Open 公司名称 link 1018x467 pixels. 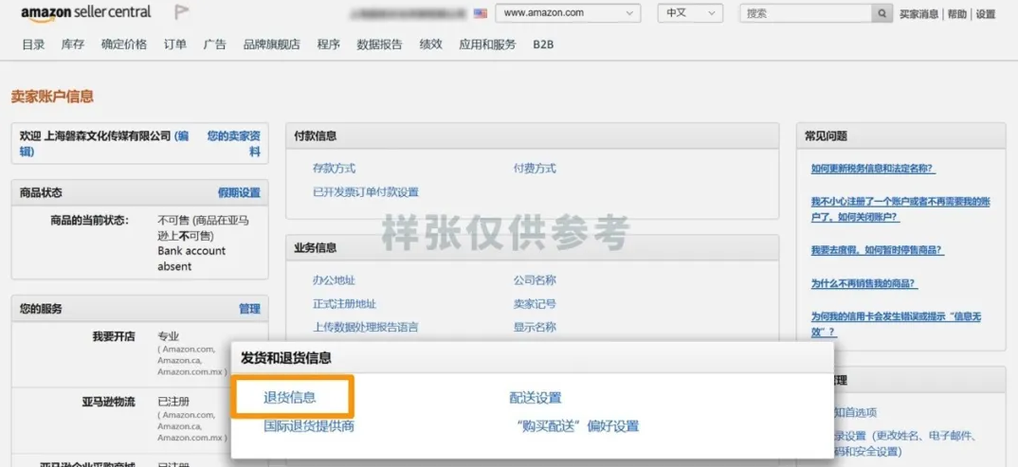pyautogui.click(x=535, y=280)
